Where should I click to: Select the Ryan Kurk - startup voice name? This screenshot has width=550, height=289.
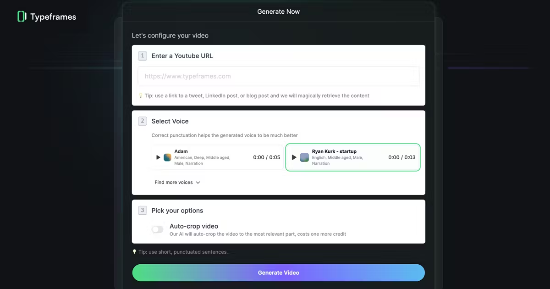click(x=334, y=151)
